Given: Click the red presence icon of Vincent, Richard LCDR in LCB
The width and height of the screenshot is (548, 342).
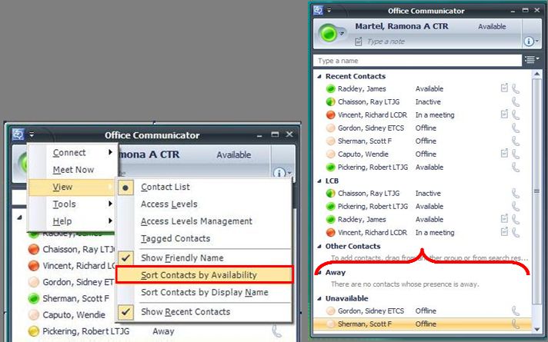Looking at the screenshot, I should pos(330,233).
